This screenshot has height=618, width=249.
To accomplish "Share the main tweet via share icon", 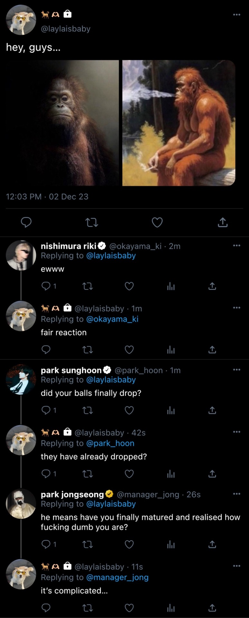I will pos(223,222).
